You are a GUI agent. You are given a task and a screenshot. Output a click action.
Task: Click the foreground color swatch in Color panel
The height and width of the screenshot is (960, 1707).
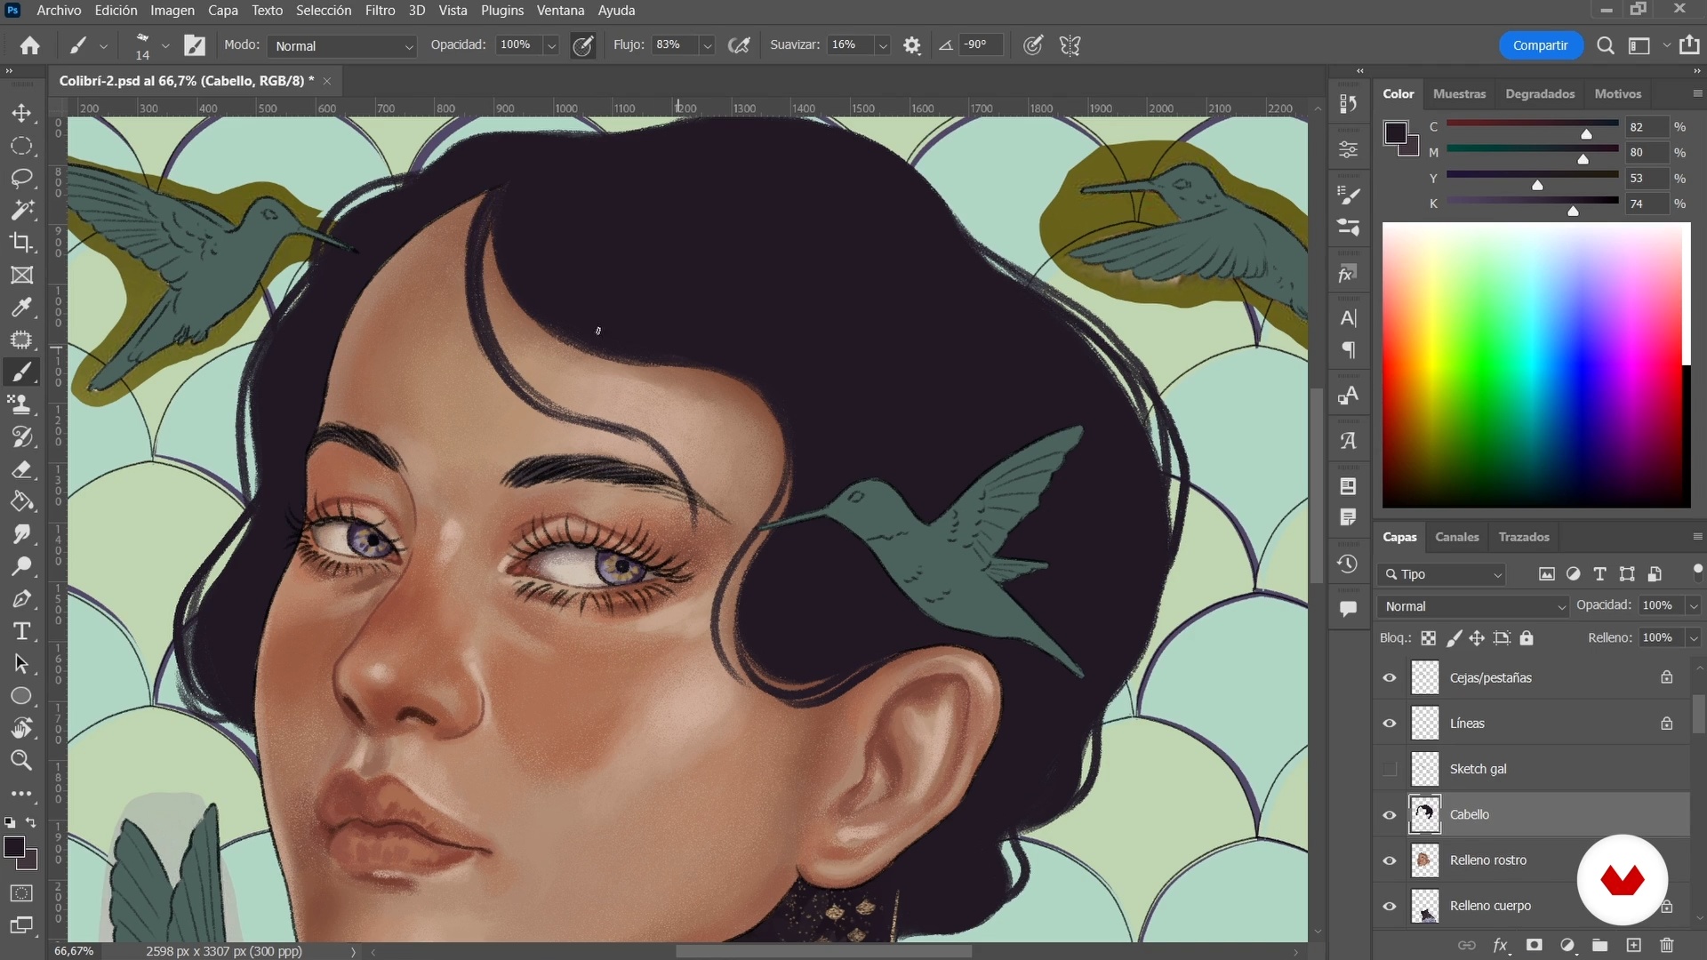1396,133
